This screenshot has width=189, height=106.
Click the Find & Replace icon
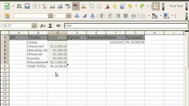tap(122, 6)
